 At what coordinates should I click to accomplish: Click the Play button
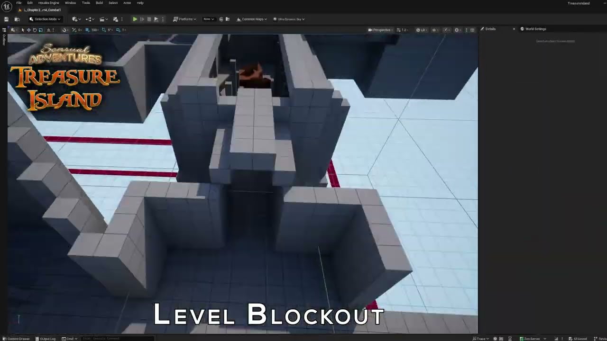[135, 19]
